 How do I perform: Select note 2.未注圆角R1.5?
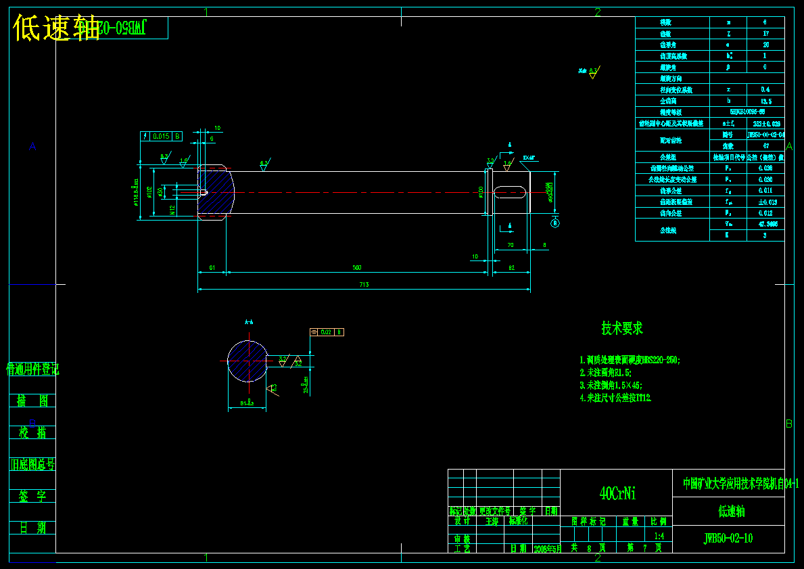coord(606,373)
